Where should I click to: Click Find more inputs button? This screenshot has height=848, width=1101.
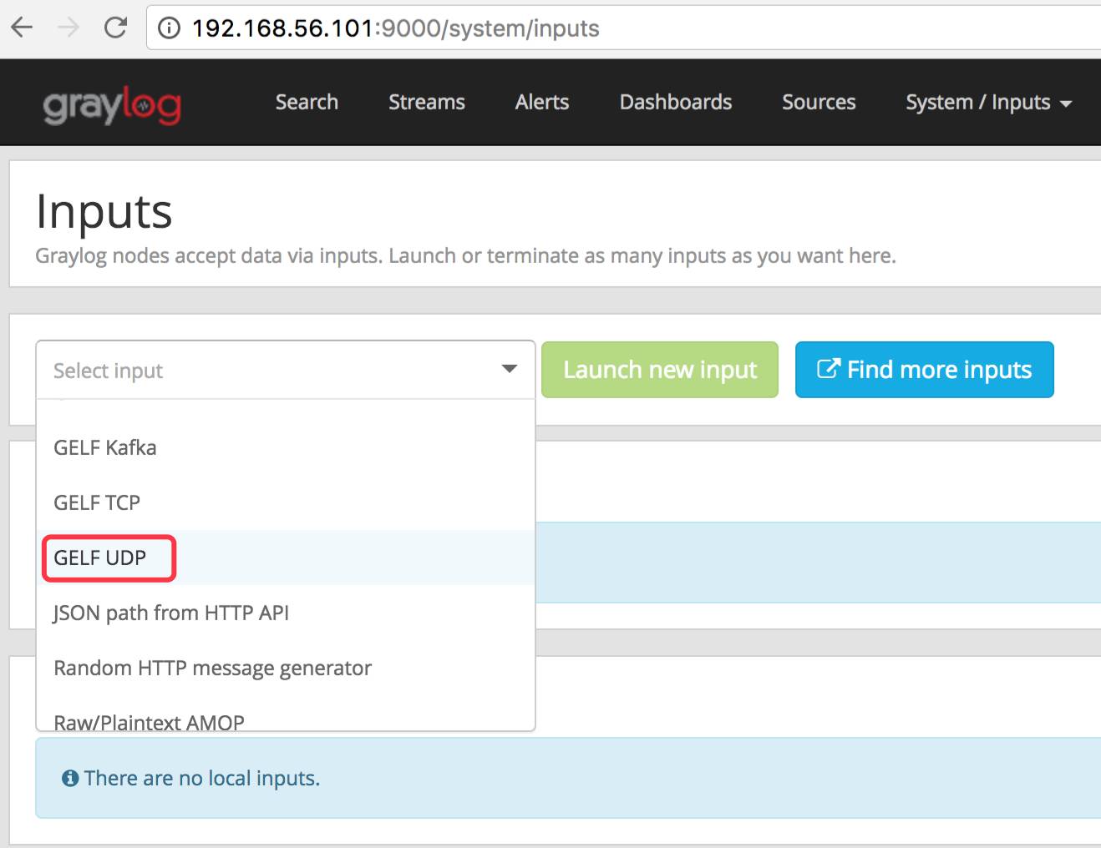(925, 369)
